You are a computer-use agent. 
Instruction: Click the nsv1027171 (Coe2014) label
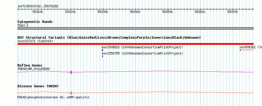35,41
